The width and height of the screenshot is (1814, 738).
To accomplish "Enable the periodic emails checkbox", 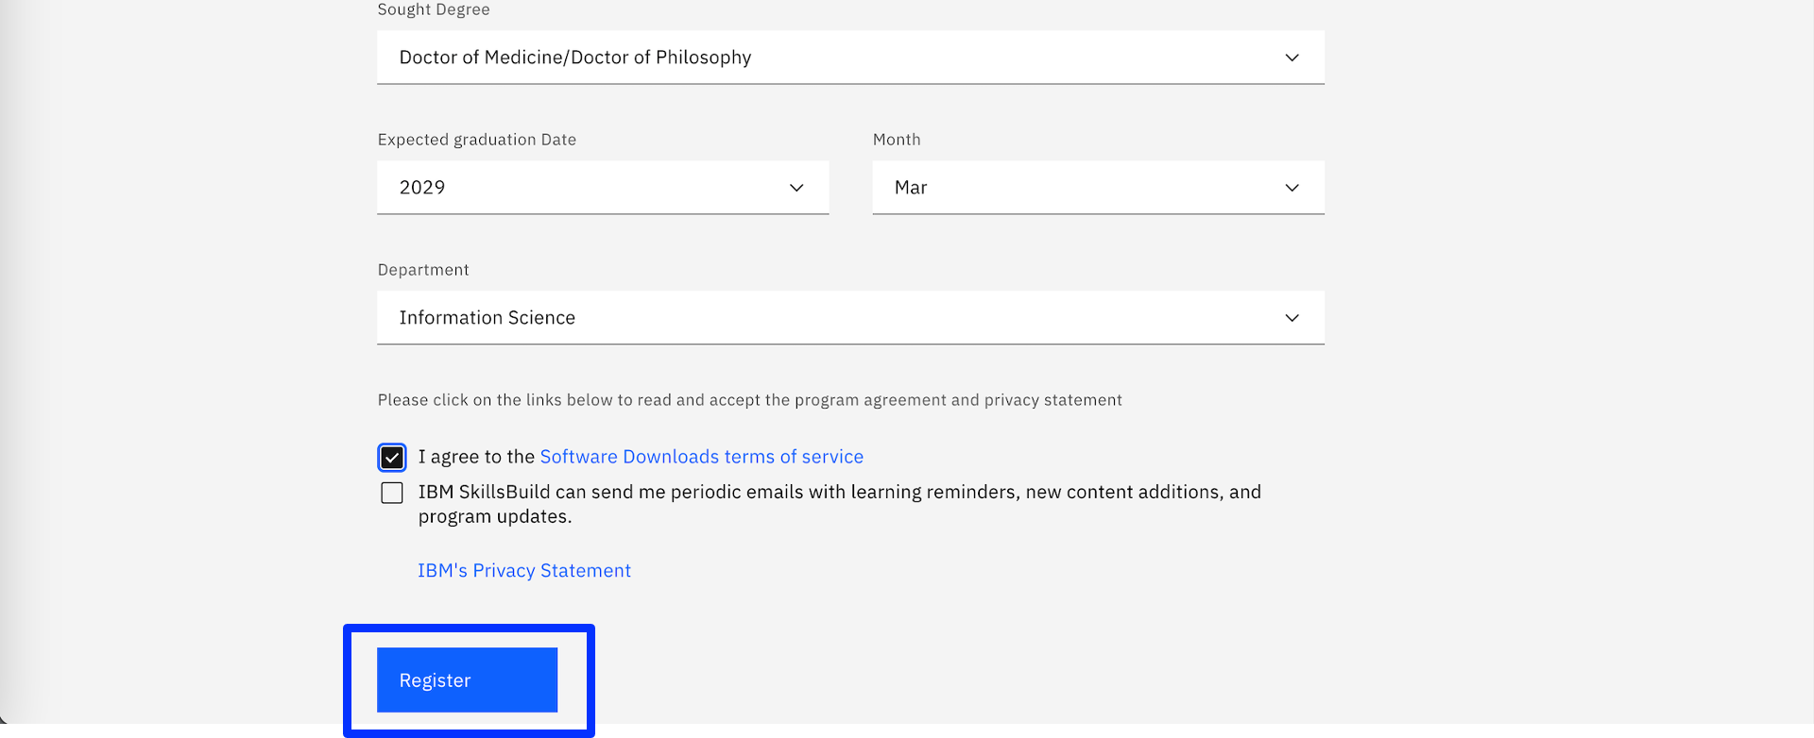I will [392, 493].
